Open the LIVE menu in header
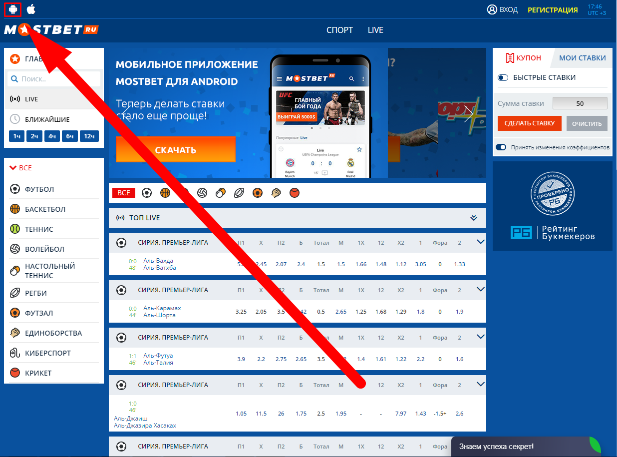617x457 pixels. [x=375, y=30]
